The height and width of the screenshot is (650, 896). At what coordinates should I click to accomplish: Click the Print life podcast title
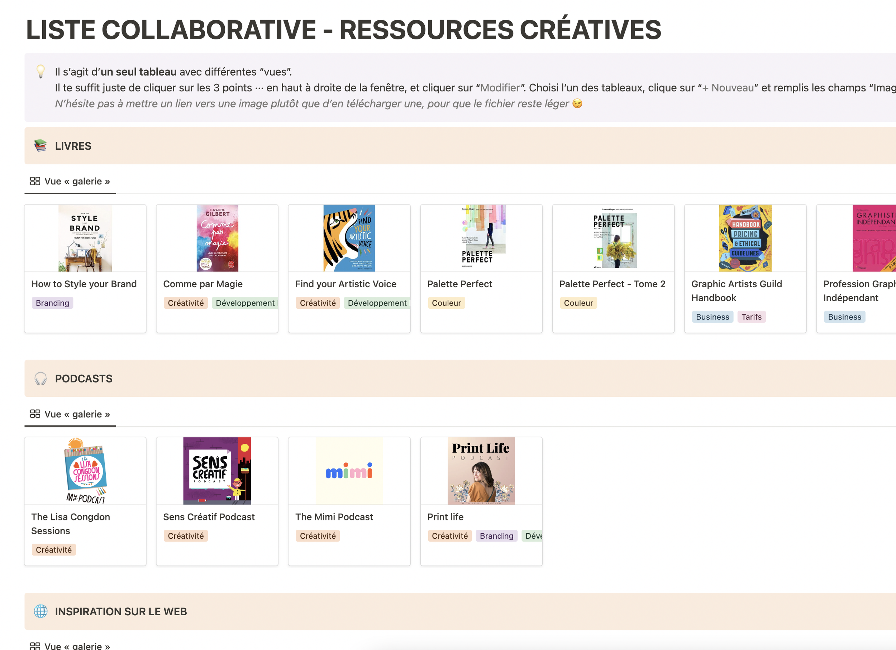tap(445, 517)
